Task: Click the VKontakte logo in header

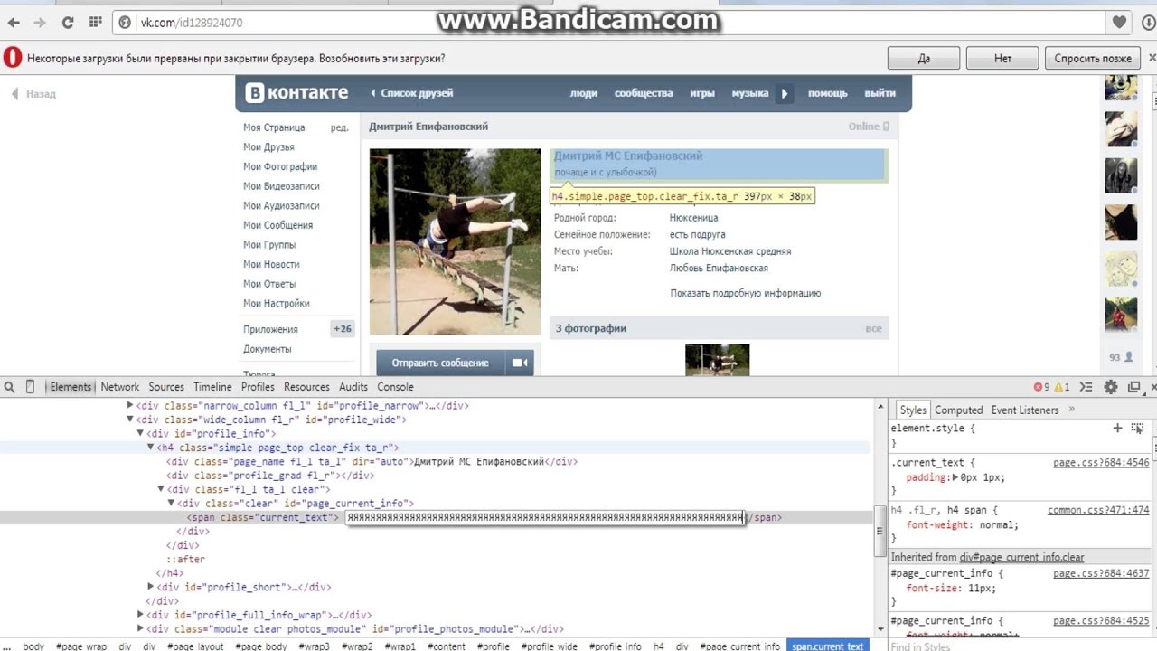Action: (x=297, y=92)
